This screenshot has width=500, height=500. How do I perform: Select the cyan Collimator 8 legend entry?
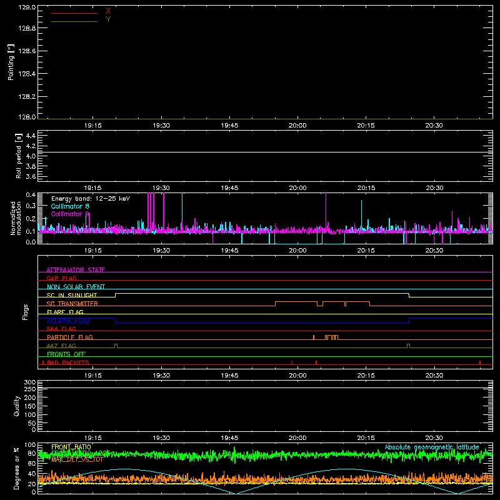tap(70, 206)
